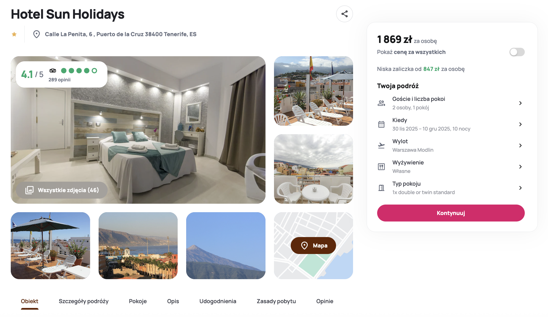
Task: Open all photos gallery button
Action: click(x=62, y=190)
